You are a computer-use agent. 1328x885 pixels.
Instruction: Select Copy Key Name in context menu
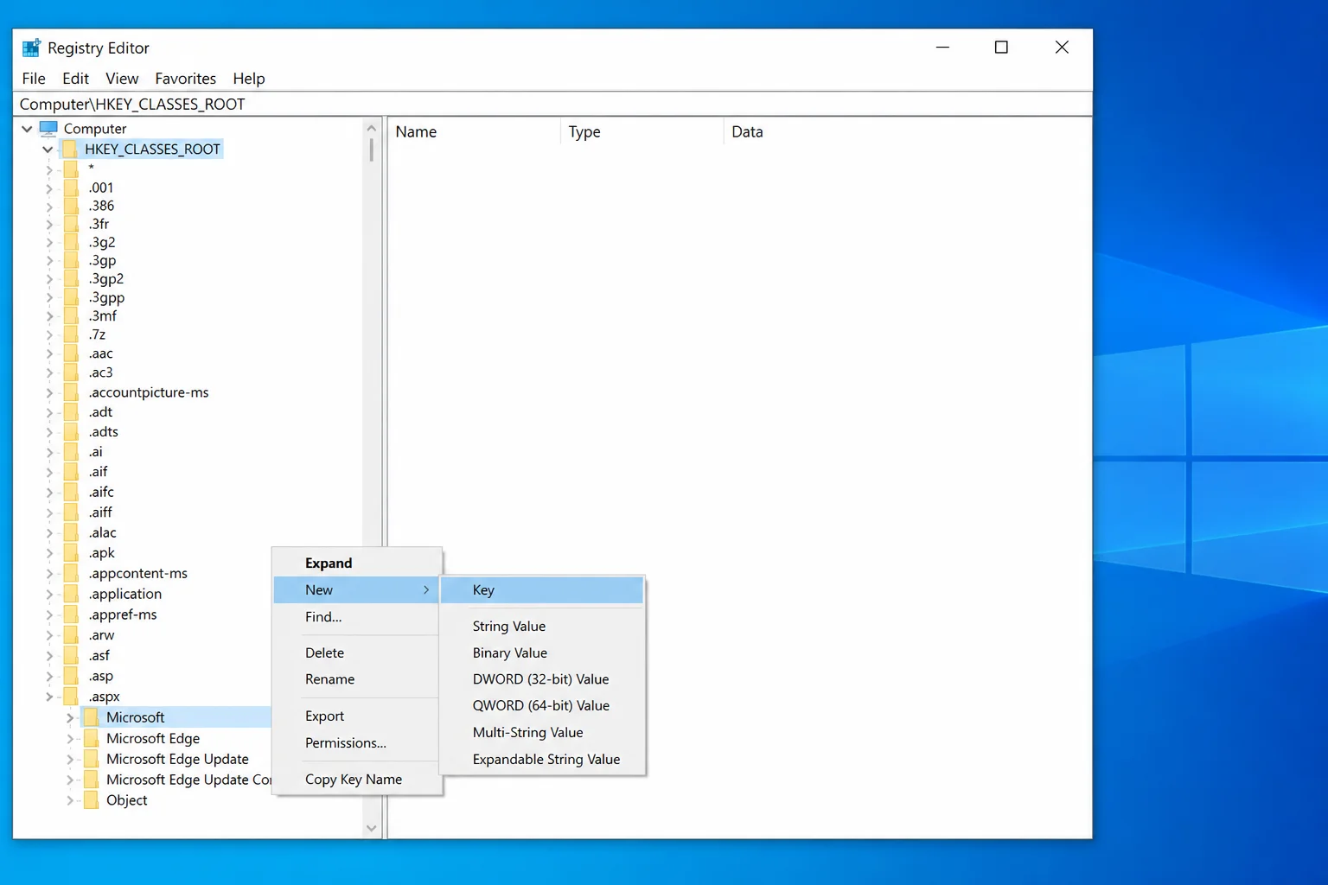pos(357,780)
